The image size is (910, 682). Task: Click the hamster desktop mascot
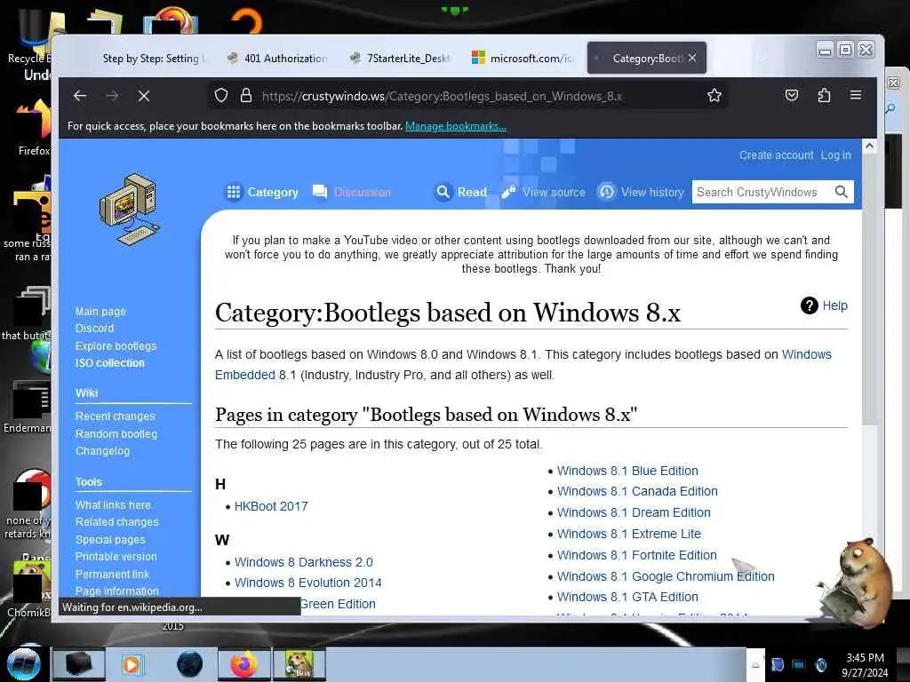point(856,583)
